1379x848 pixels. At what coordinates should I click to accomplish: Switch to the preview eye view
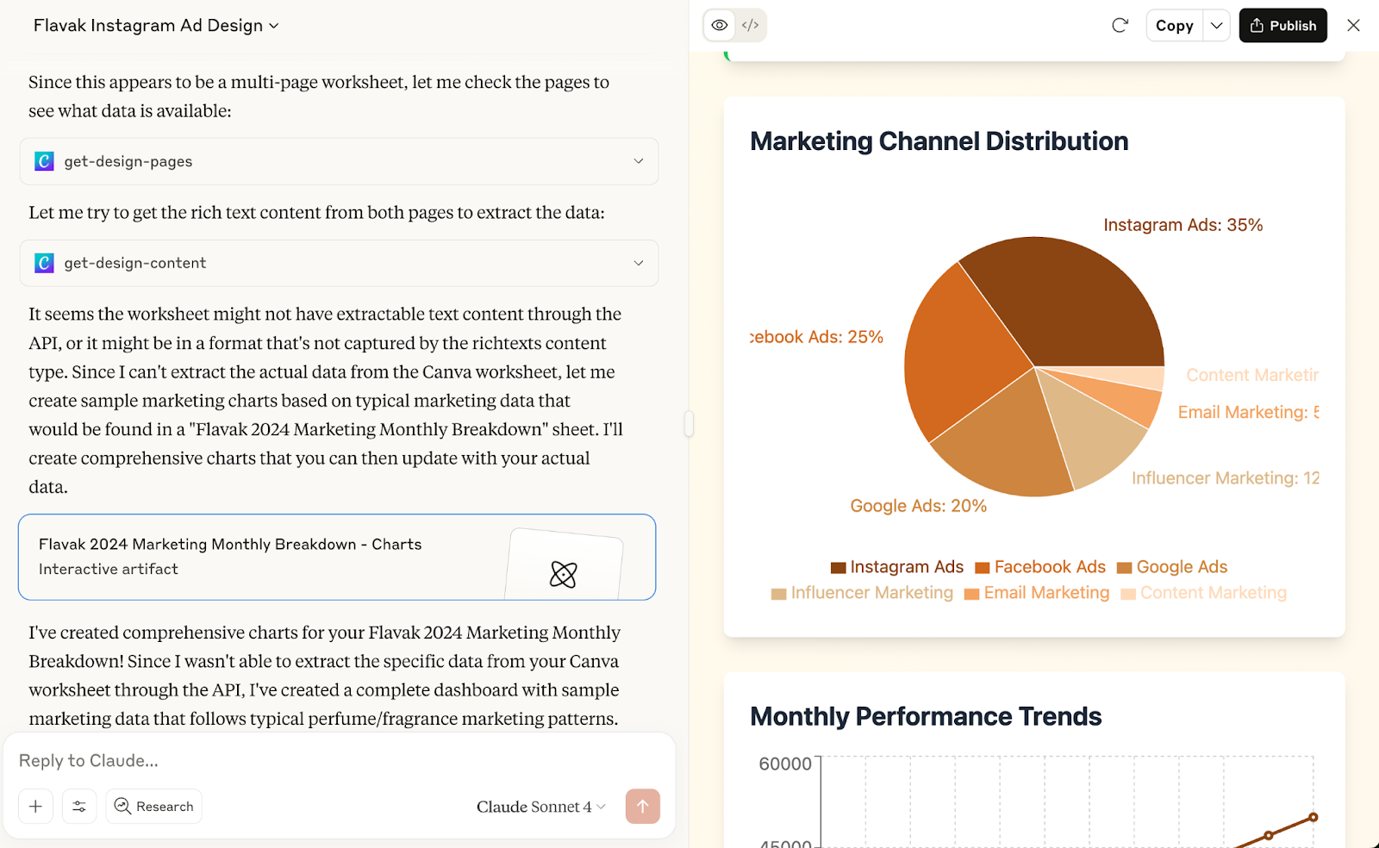click(720, 25)
